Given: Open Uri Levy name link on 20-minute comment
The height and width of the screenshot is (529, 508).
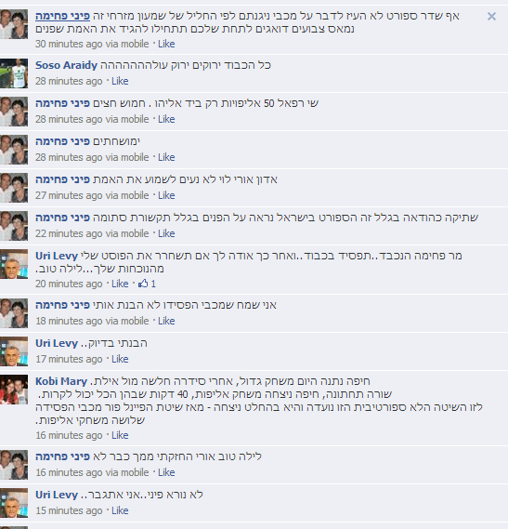Looking at the screenshot, I should point(57,256).
